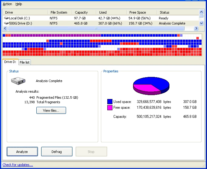
Task: Start defragmentation with Defrag button
Action: [x=57, y=152]
